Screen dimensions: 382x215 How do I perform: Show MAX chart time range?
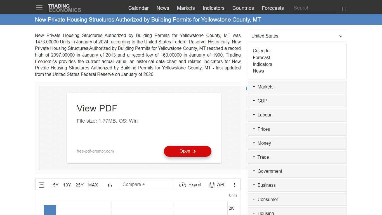tap(93, 185)
